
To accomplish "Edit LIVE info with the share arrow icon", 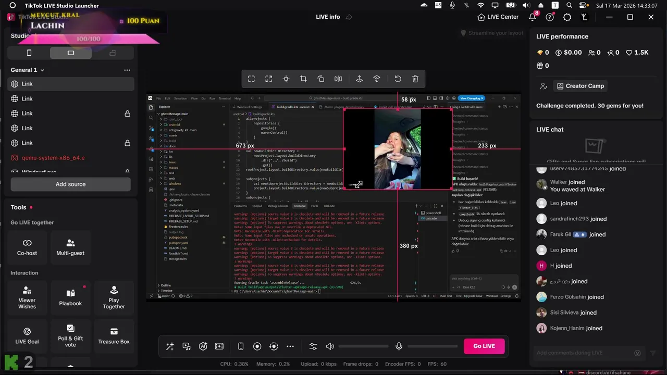I will pos(349,17).
